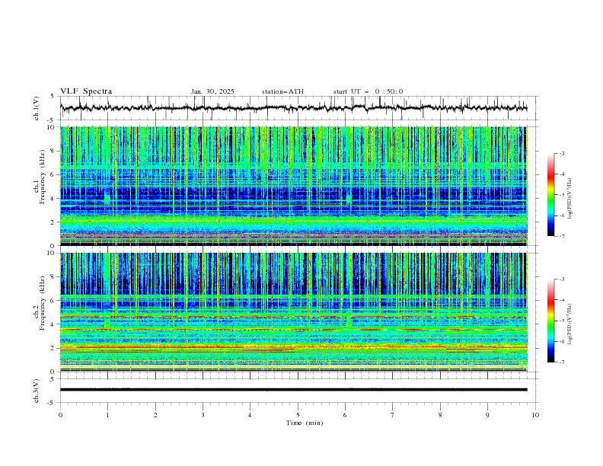This screenshot has height=466, width=603.
Task: Click the ch.2 frequency spectrogram panel
Action: tap(294, 312)
